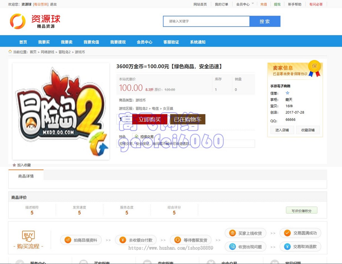Click the 买家上线收货 step pill
342x264 pixels.
(245, 233)
